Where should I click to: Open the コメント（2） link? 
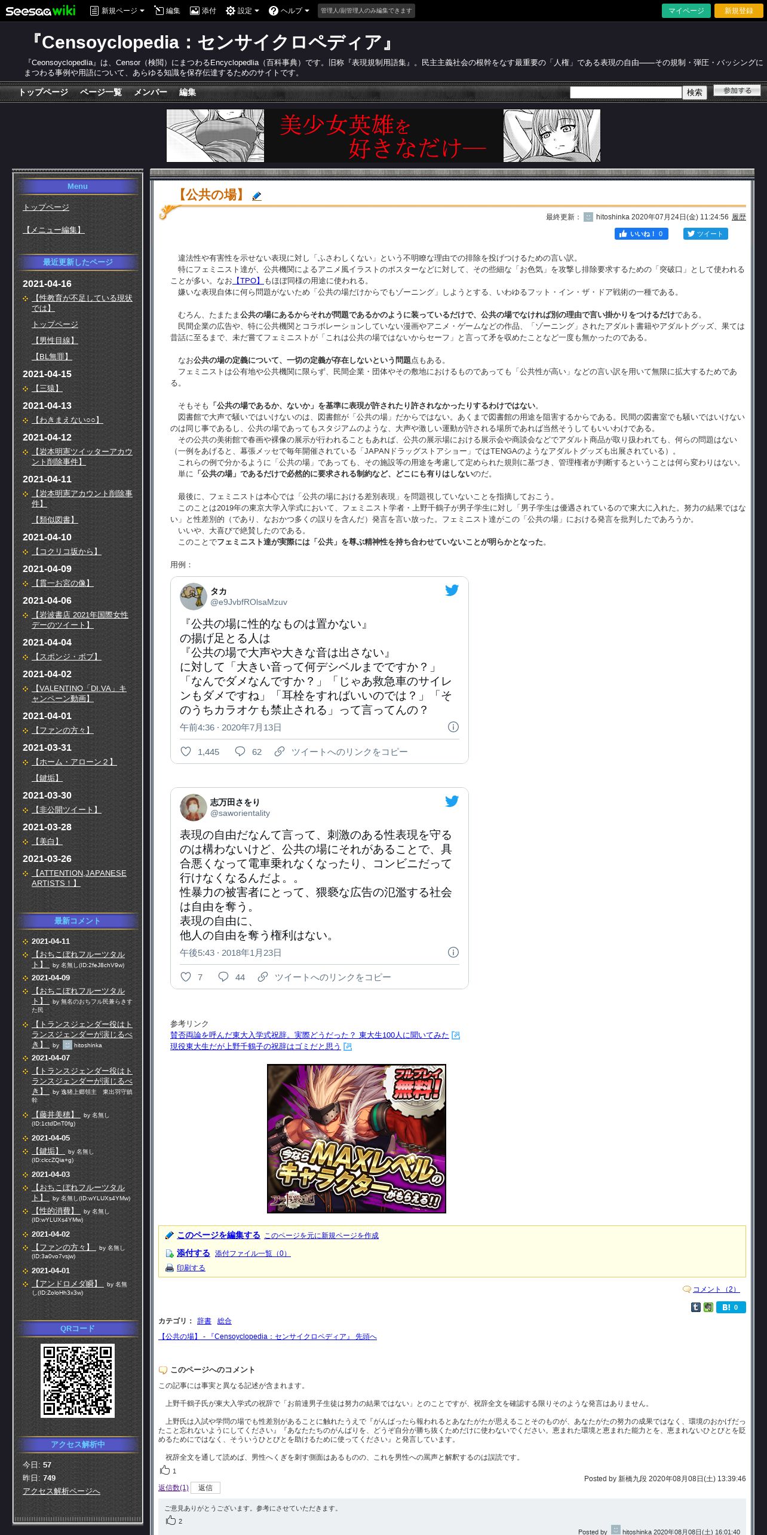point(716,1289)
